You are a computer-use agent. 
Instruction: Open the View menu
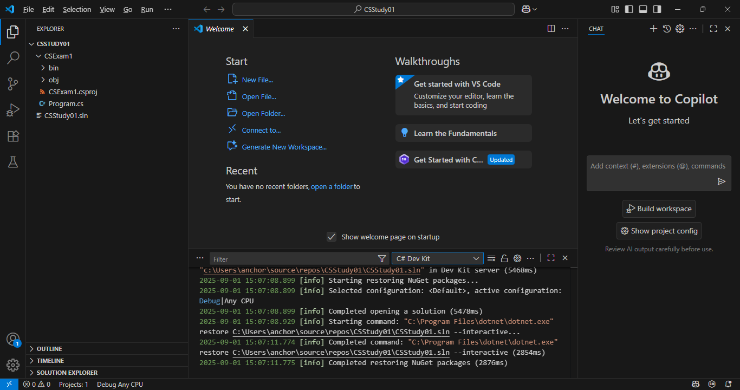point(107,9)
